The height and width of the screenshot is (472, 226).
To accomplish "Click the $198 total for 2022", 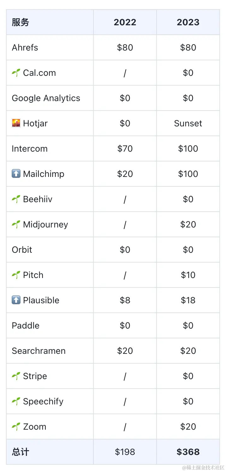I will click(125, 452).
